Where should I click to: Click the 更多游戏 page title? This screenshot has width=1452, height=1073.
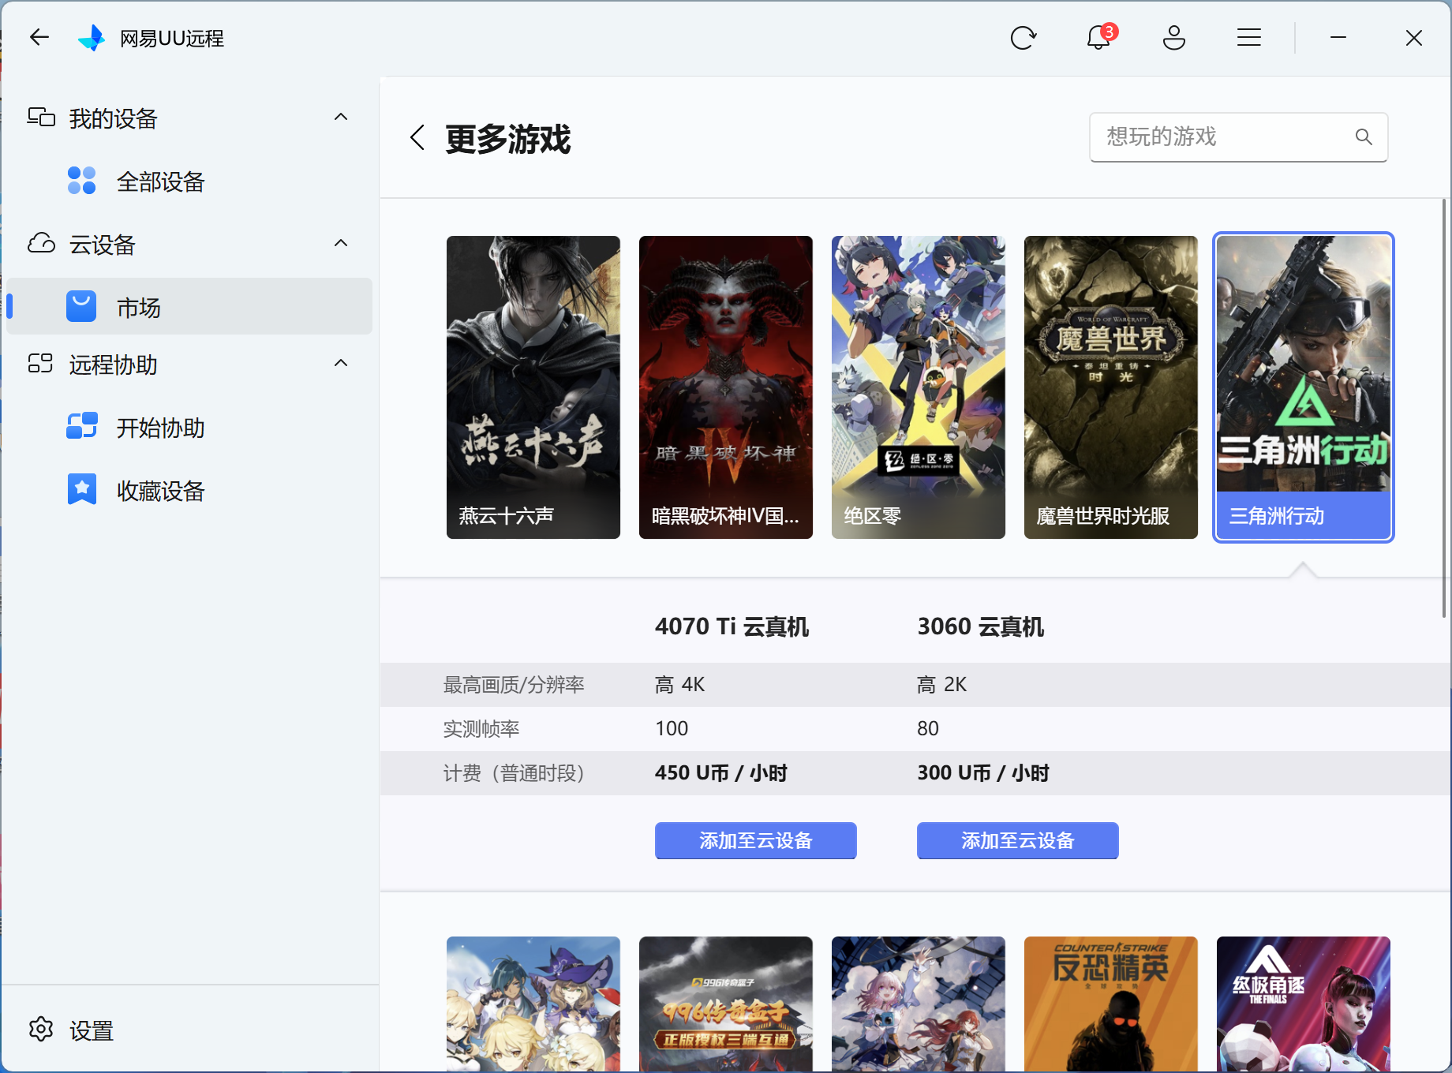[x=507, y=139]
